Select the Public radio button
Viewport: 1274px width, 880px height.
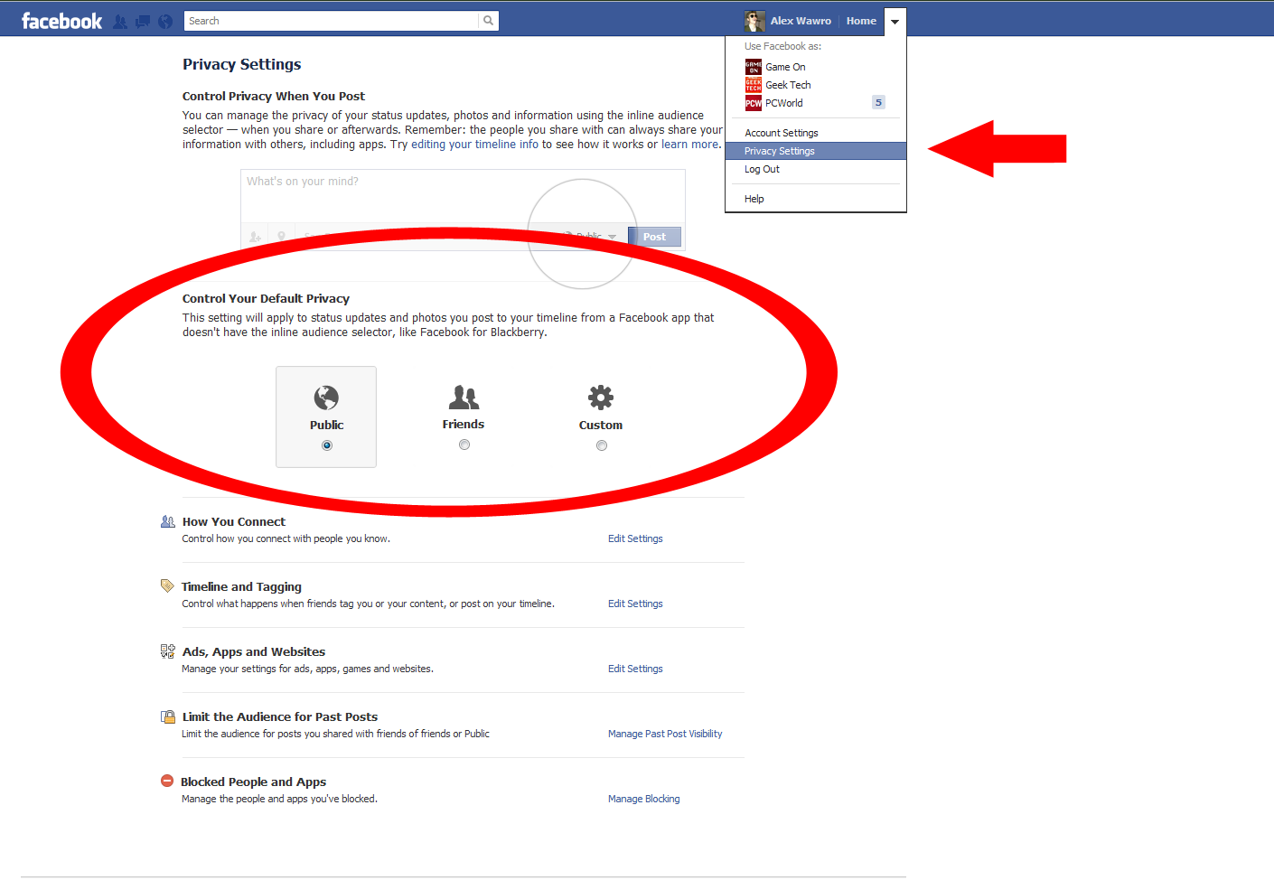327,445
